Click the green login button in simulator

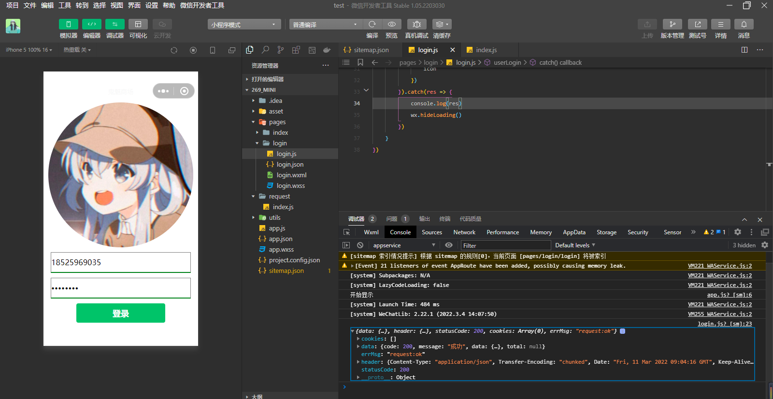coord(121,313)
